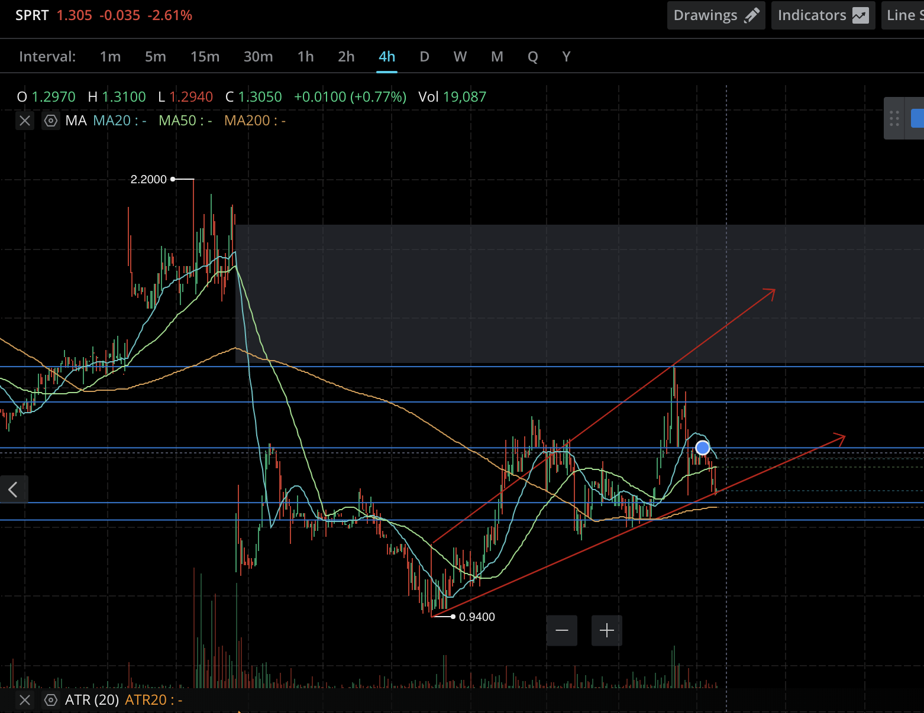Switch chart to 1h interval
The height and width of the screenshot is (713, 924).
click(x=306, y=57)
